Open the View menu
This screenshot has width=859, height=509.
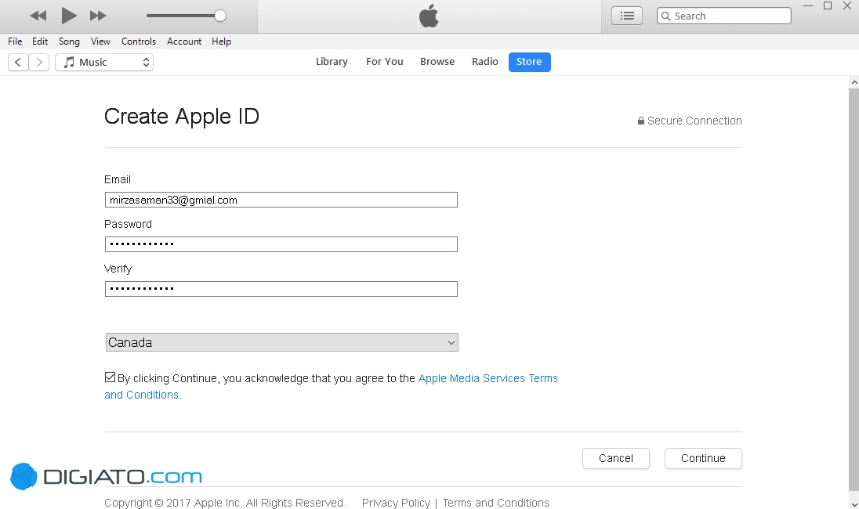(100, 42)
